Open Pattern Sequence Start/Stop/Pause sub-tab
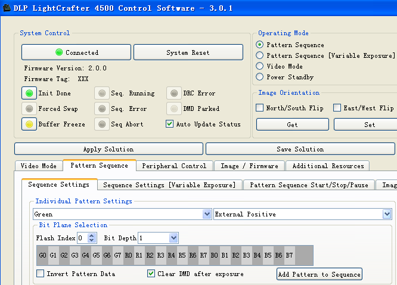397x285 pixels. pyautogui.click(x=309, y=185)
